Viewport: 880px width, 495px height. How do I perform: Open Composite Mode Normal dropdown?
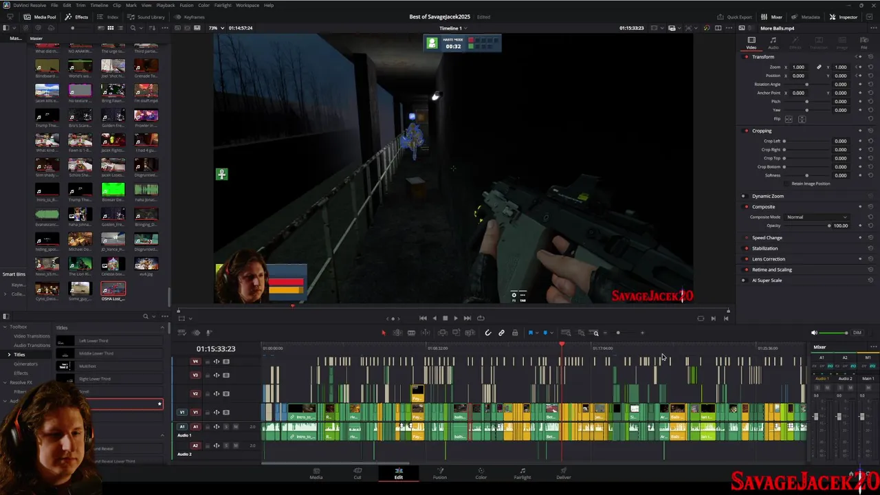pos(817,217)
